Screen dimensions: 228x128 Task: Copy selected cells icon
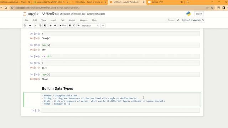[x=40, y=26]
